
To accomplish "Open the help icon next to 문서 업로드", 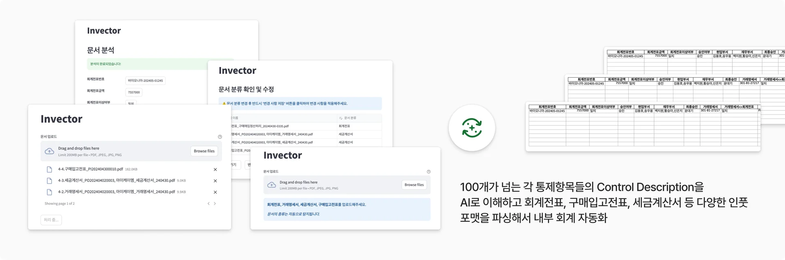I will click(220, 137).
